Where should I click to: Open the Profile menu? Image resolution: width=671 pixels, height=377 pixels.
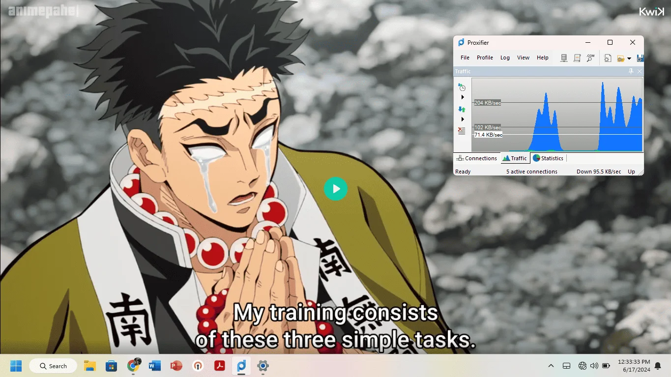click(x=485, y=58)
